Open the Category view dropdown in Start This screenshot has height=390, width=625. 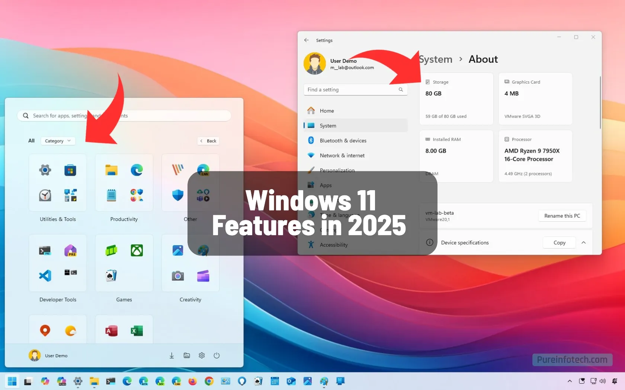pos(58,141)
